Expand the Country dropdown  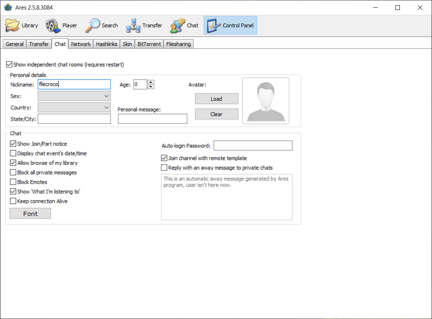(107, 107)
